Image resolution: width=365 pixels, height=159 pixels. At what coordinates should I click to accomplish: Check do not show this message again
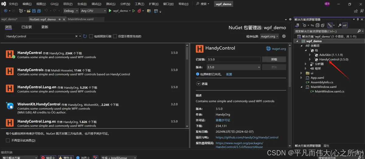tap(8, 140)
